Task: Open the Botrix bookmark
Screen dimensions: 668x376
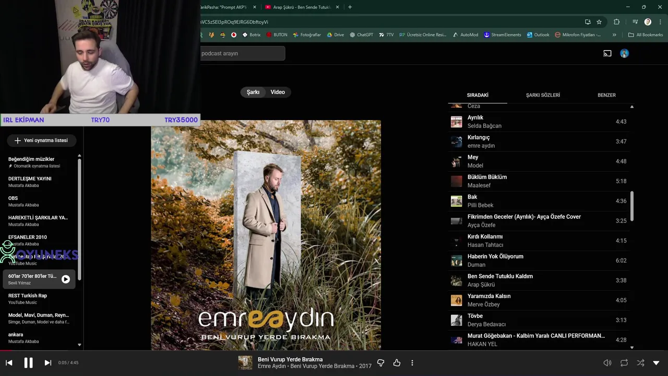Action: coord(251,35)
